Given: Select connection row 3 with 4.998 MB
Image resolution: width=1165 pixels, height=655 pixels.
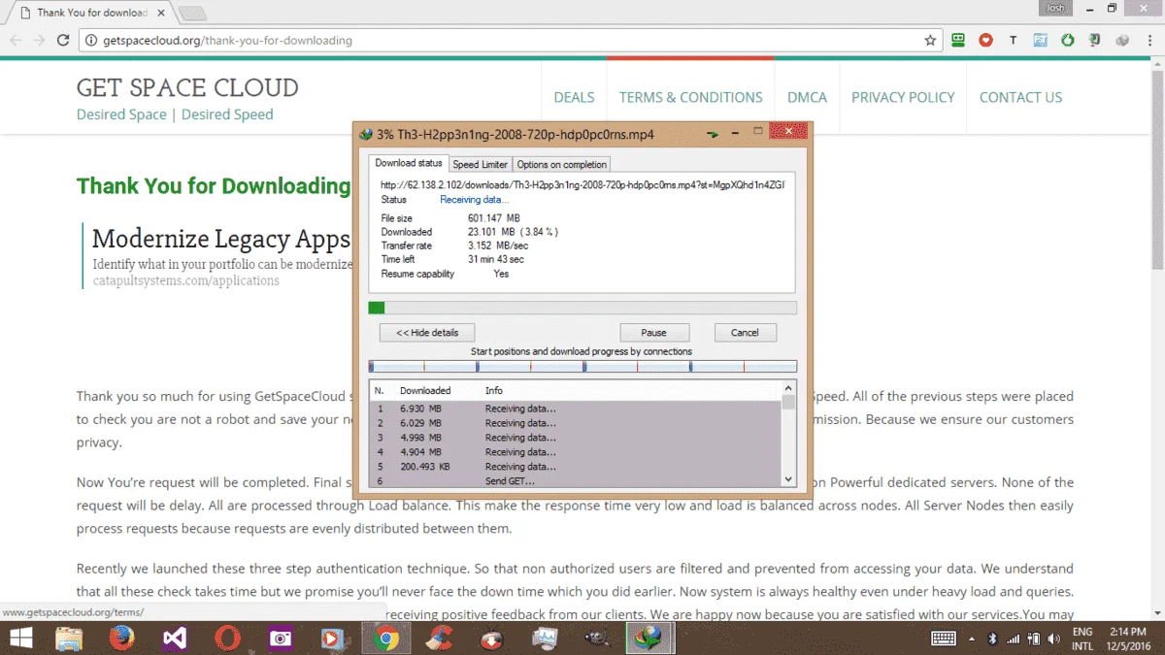Looking at the screenshot, I should pos(576,438).
